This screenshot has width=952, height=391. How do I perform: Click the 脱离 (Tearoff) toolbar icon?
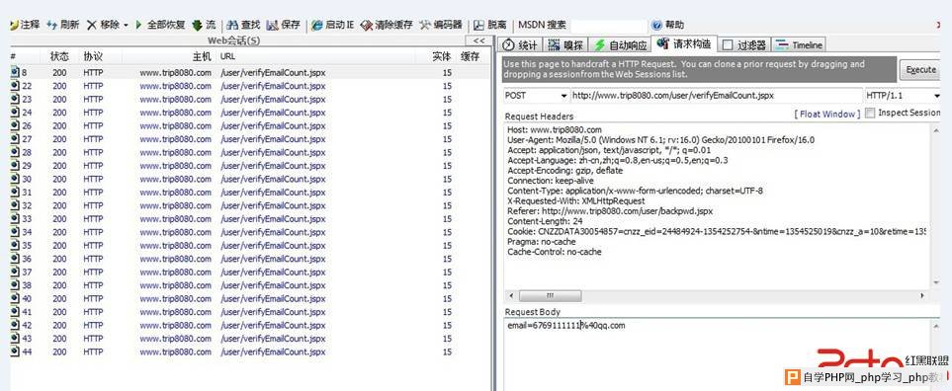click(478, 25)
